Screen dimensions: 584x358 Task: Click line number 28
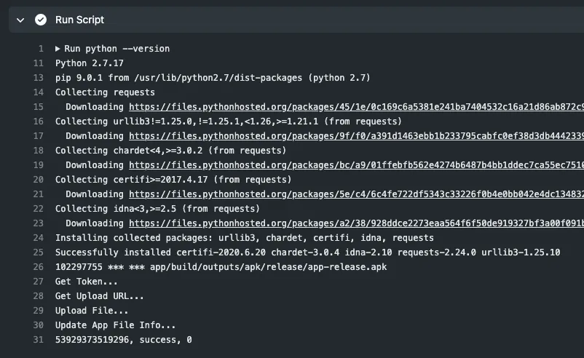pos(39,296)
